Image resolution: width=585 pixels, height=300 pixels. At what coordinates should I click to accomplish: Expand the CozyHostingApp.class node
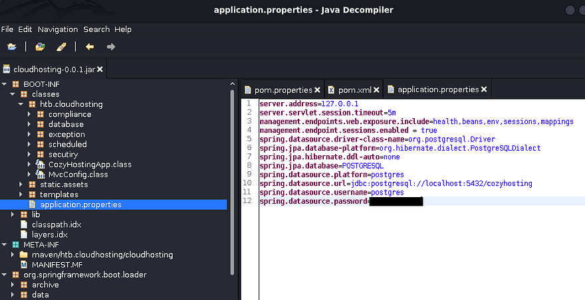[29, 164]
